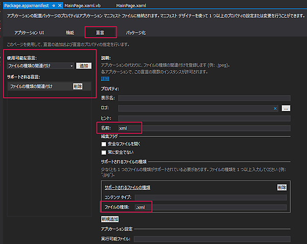Toggle the 常に安全でない checkbox

[x=104, y=152]
